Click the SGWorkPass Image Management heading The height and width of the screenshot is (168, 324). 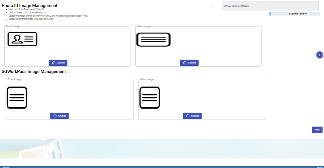point(34,71)
